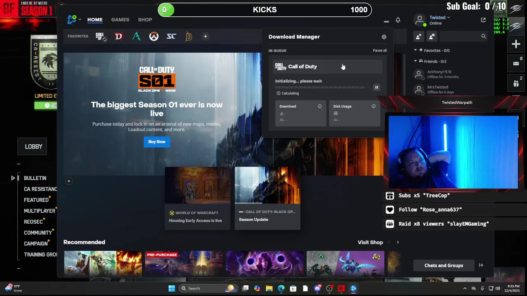This screenshot has height=296, width=527.
Task: Open the mail icon in game sidebar
Action: point(516,64)
